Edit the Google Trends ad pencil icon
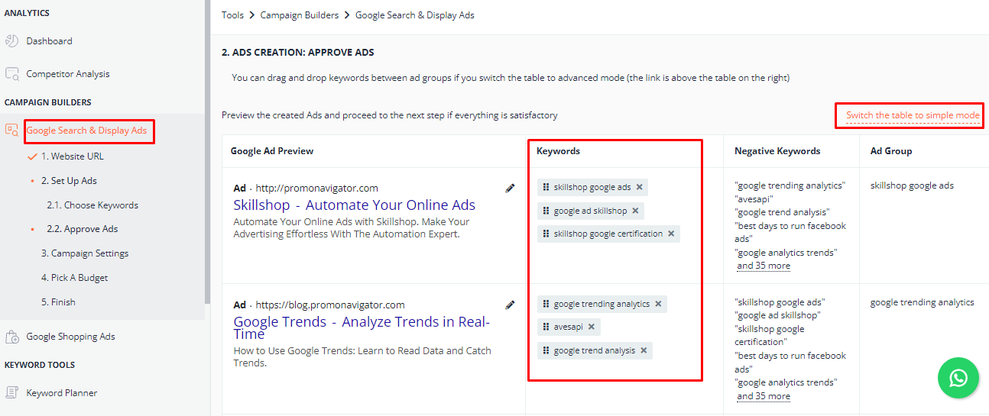The image size is (989, 416). tap(511, 305)
